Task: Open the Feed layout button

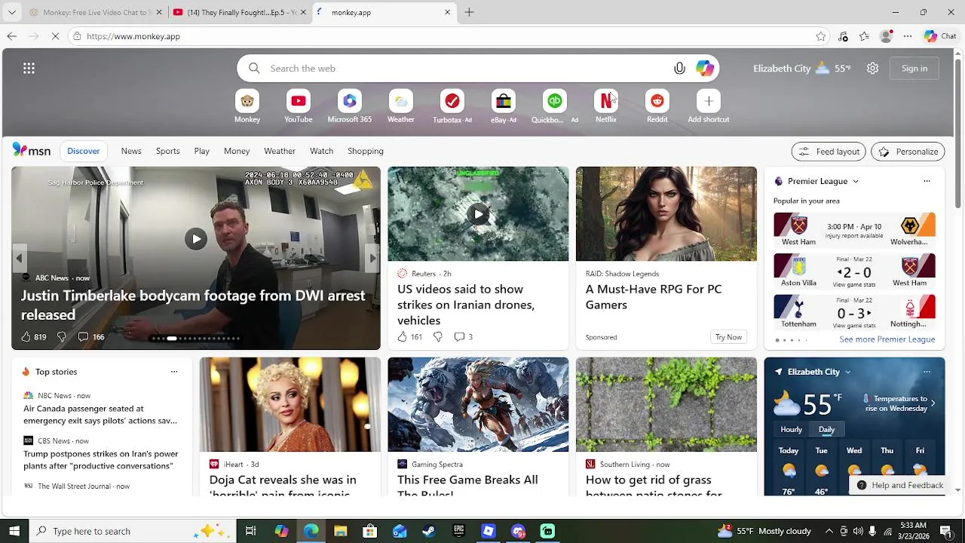Action: 829,152
